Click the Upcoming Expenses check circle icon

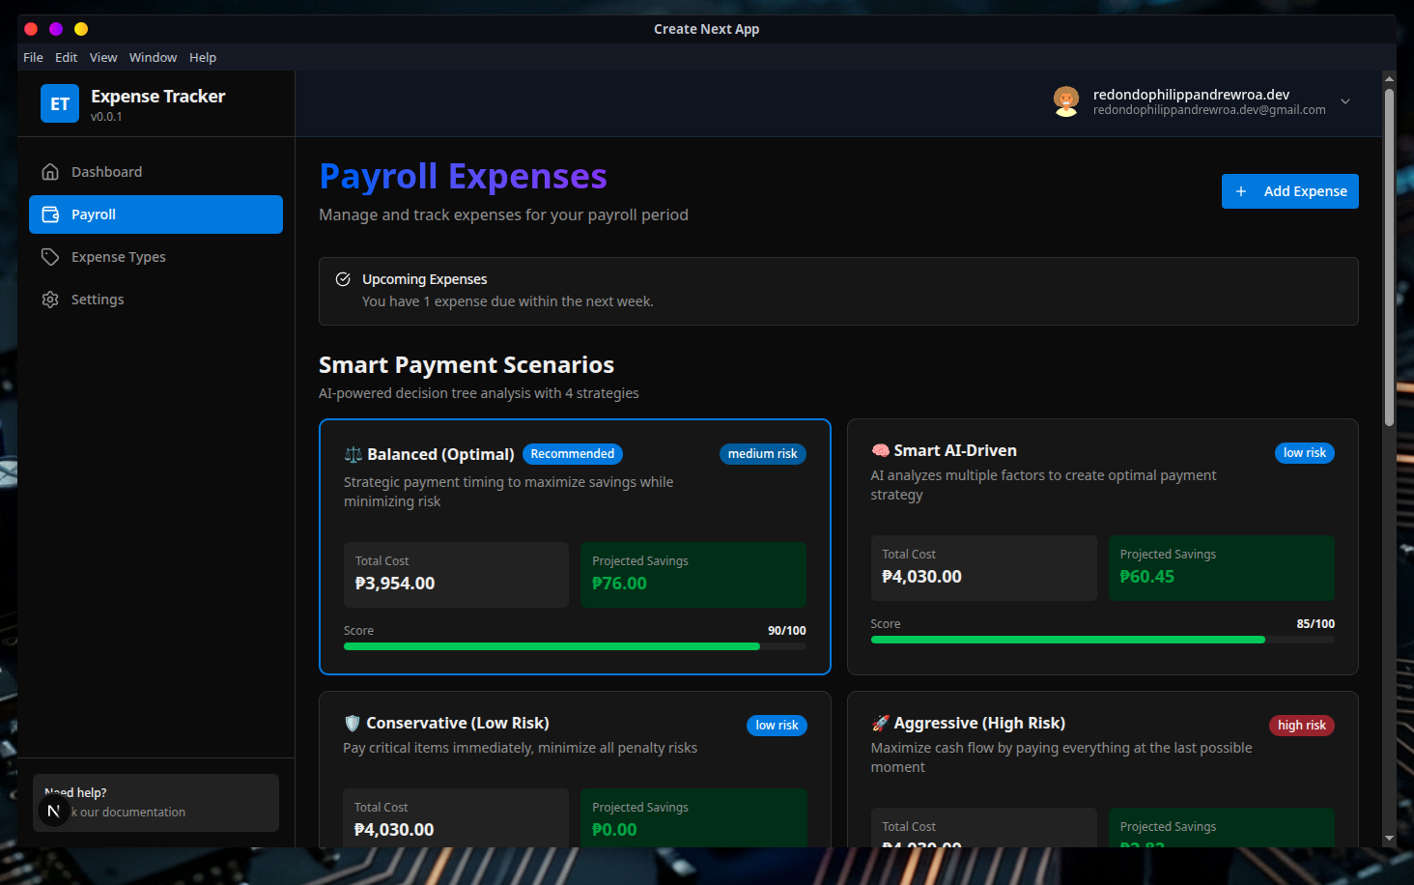(x=343, y=279)
